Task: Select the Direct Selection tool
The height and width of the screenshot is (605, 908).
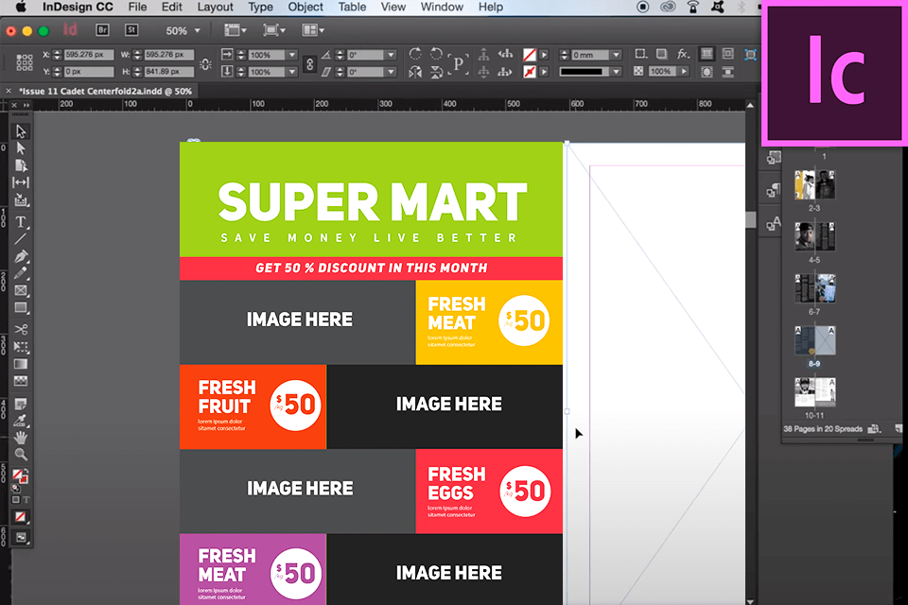Action: 21,148
